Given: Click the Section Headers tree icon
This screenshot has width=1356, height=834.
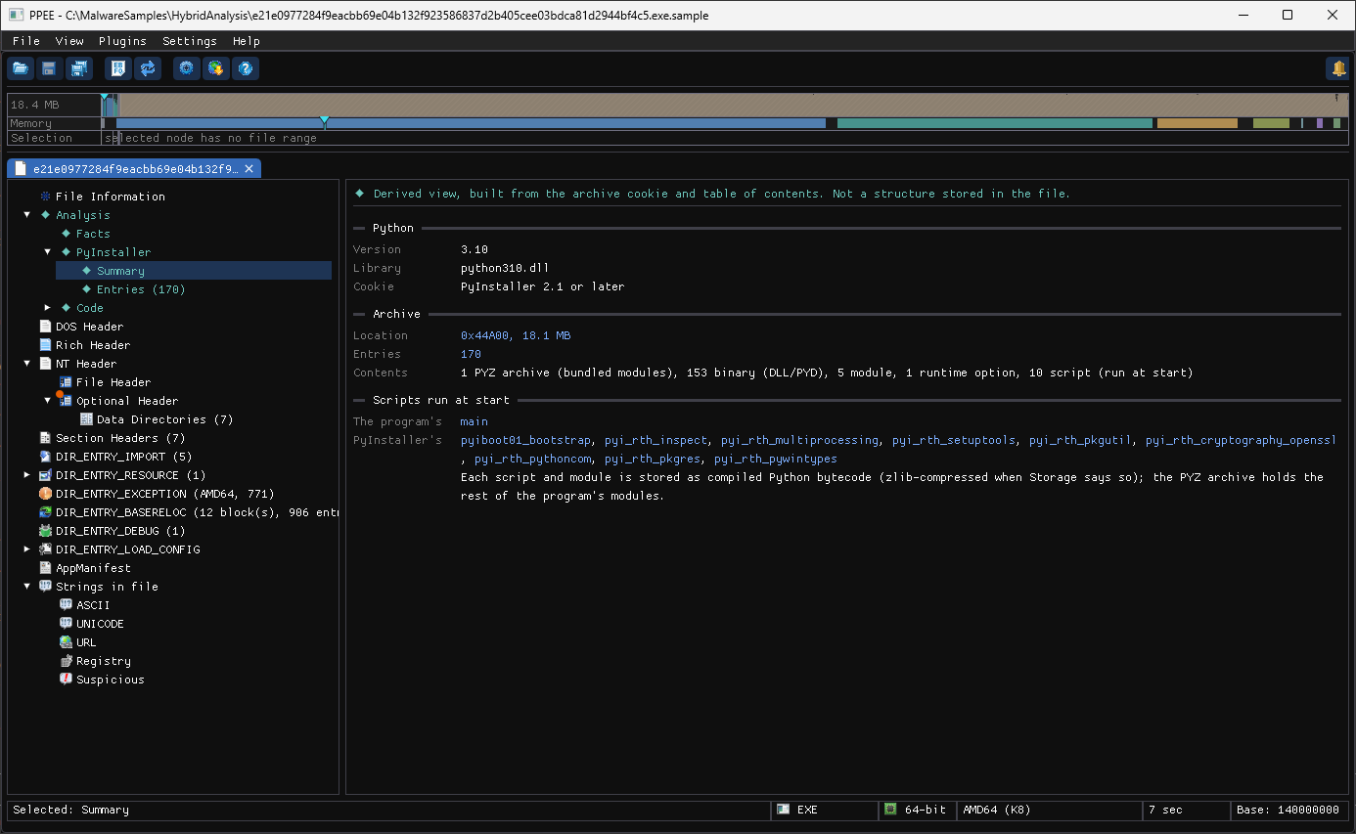Looking at the screenshot, I should (x=45, y=438).
